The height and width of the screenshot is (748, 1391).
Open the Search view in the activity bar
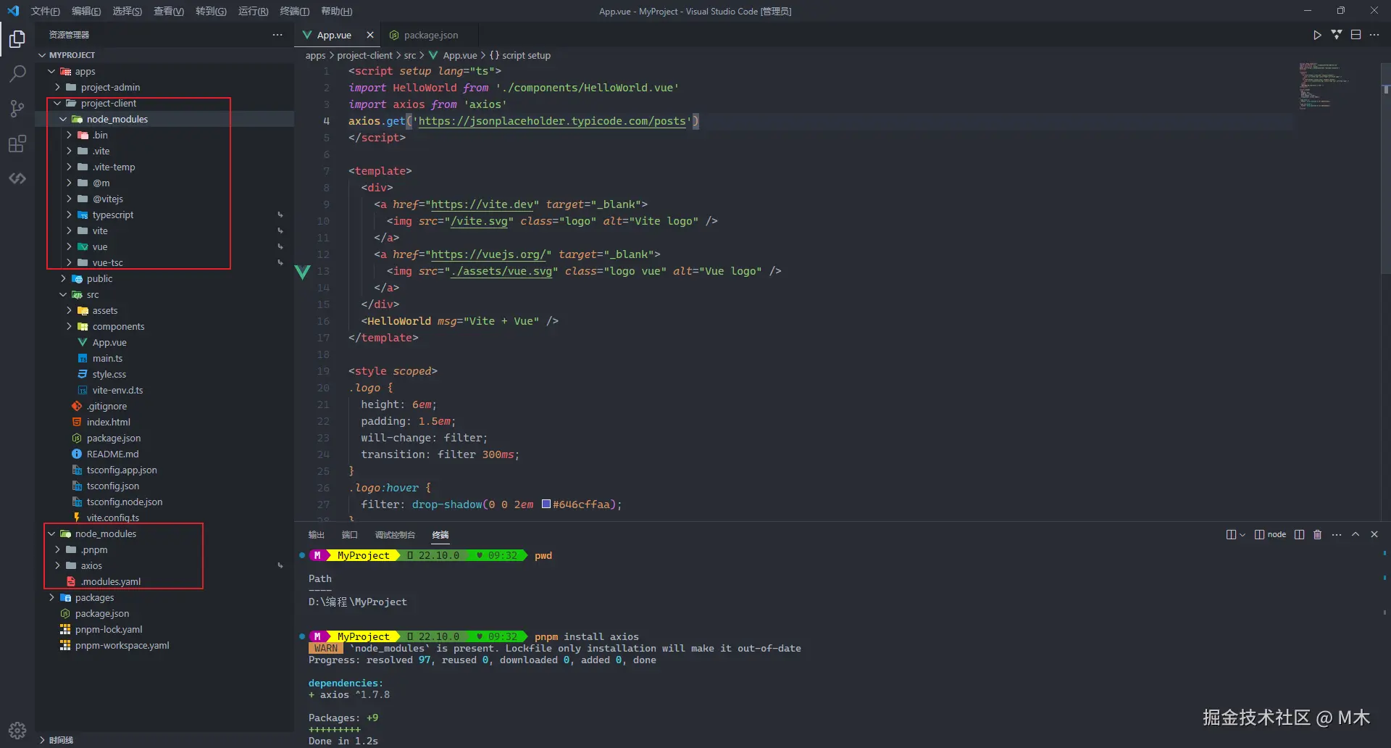pyautogui.click(x=17, y=73)
